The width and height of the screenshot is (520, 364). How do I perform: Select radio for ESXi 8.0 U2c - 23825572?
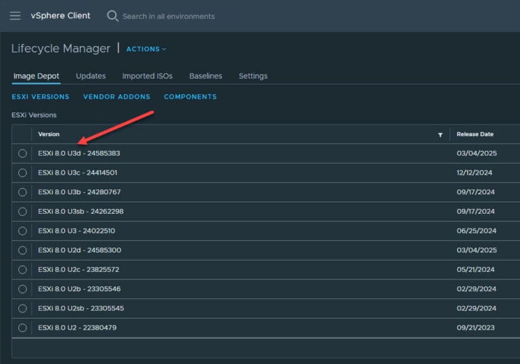pos(22,269)
